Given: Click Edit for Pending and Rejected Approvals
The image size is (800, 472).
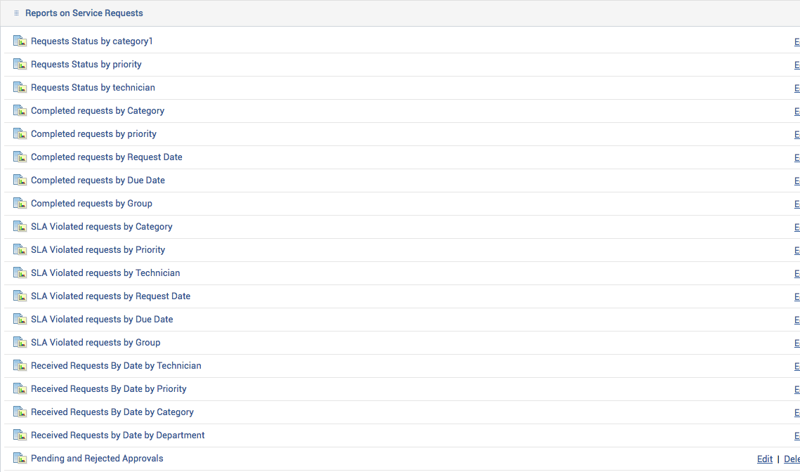Looking at the screenshot, I should tap(764, 459).
